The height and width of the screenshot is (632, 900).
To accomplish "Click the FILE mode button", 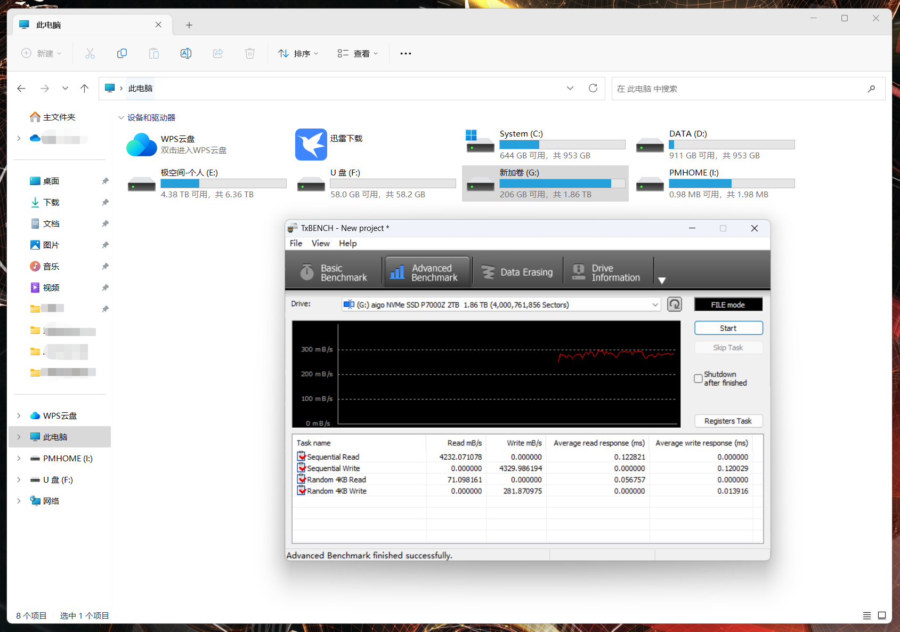I will coord(728,305).
